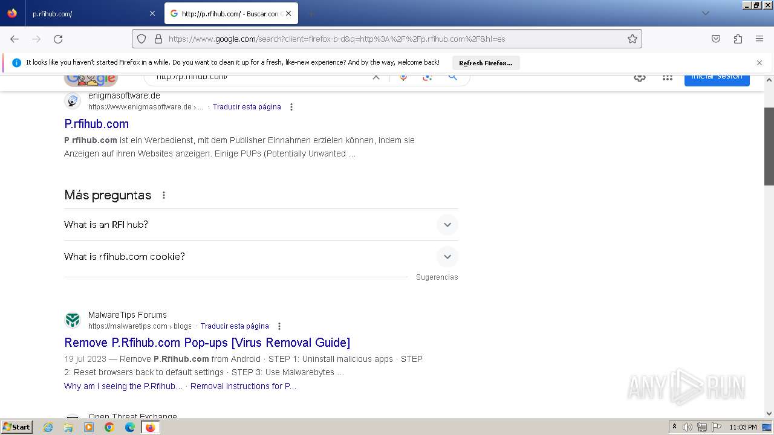The width and height of the screenshot is (774, 435).
Task: Open "Why am I seeing the P.Rfihub..." sublink
Action: (x=123, y=386)
